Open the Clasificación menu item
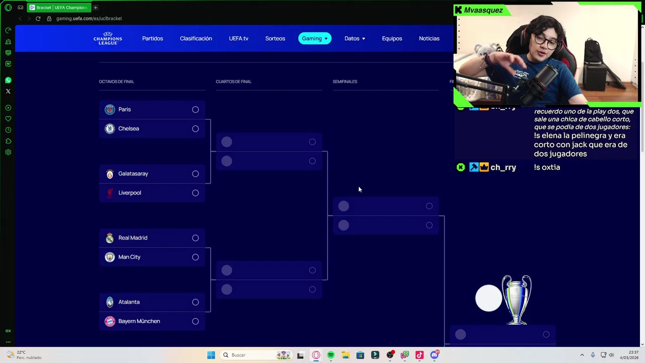The height and width of the screenshot is (363, 645). (x=196, y=38)
